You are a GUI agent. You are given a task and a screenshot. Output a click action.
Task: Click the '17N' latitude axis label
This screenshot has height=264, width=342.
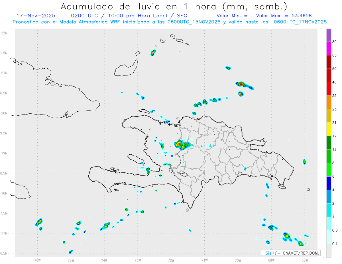(4, 233)
